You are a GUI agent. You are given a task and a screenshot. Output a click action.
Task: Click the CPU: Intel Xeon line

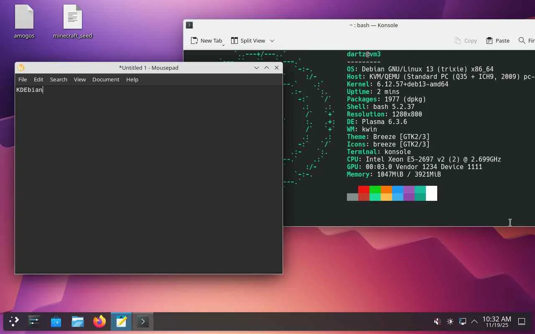(x=424, y=159)
